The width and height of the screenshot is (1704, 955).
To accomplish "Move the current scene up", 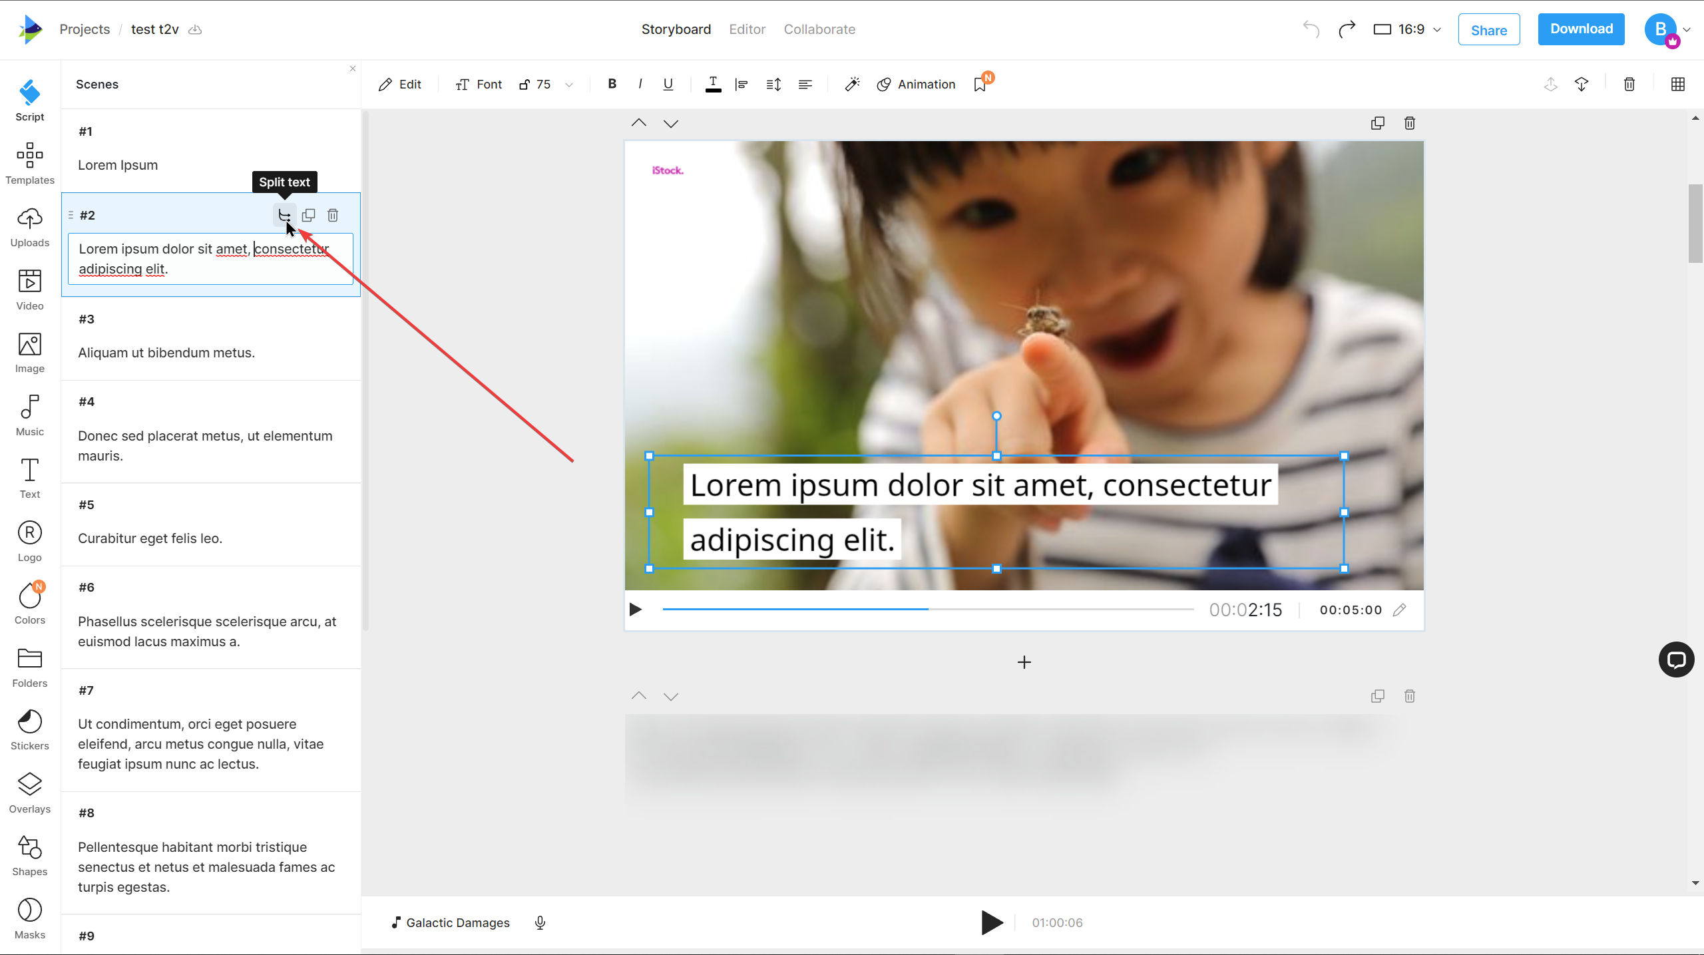I will click(639, 123).
